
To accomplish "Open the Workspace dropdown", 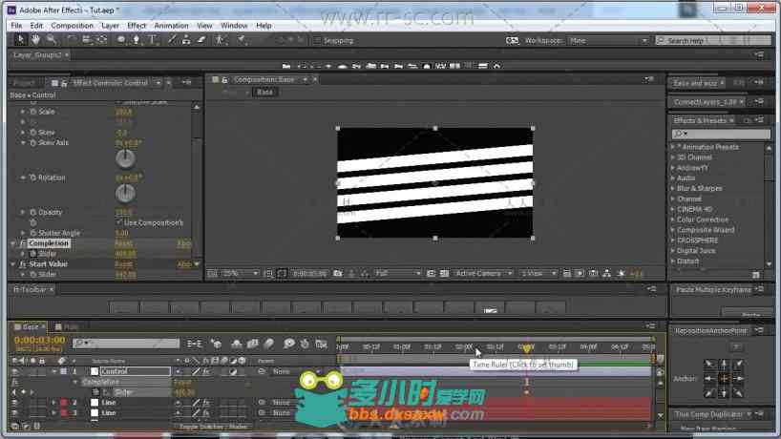I will tap(608, 41).
